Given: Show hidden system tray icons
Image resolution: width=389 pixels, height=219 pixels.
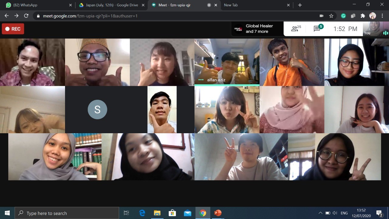Looking at the screenshot, I should 320,213.
